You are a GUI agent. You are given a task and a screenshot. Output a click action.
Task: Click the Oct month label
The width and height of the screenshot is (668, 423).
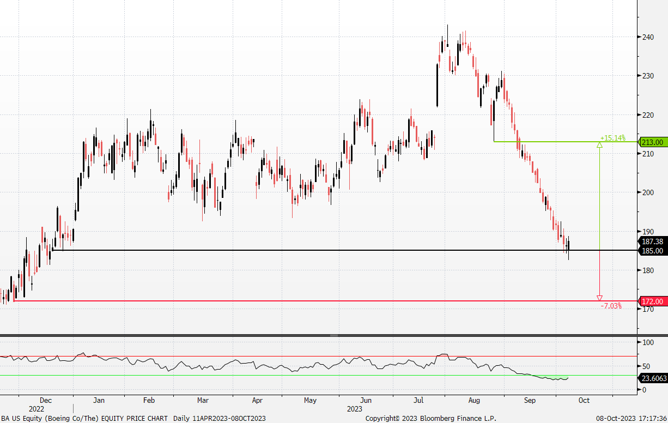click(584, 401)
